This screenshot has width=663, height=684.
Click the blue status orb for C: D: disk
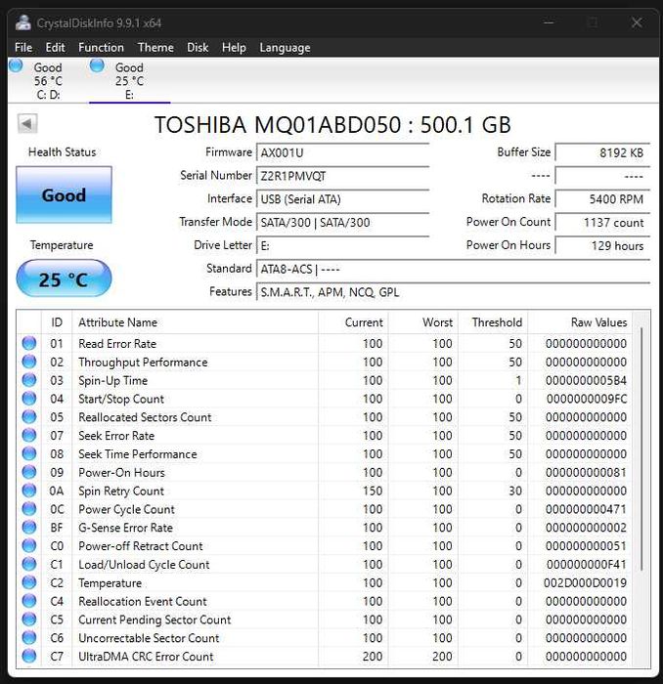[16, 65]
